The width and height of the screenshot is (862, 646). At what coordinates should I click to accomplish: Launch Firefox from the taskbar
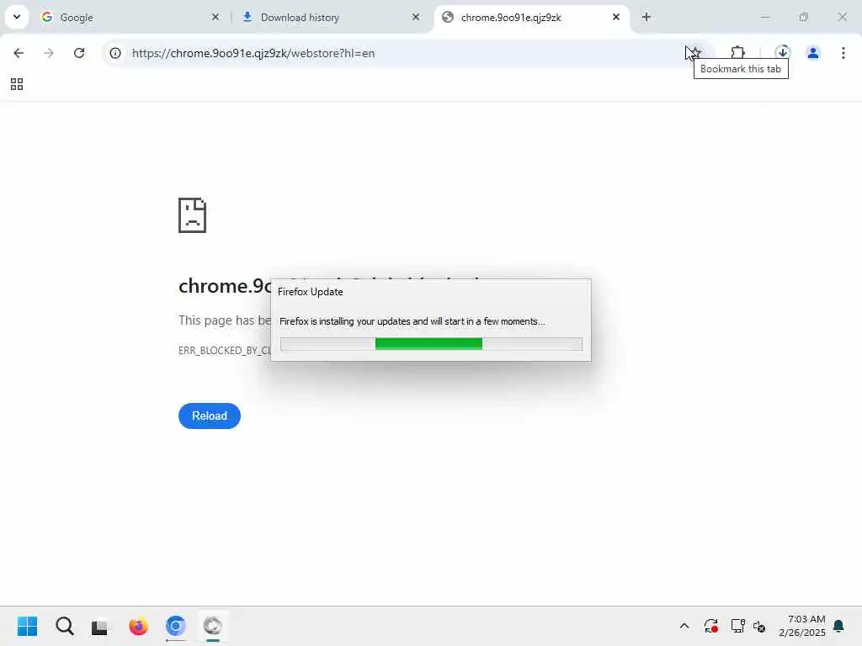(139, 626)
